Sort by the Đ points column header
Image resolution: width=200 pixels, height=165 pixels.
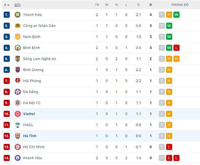pyautogui.click(x=151, y=5)
